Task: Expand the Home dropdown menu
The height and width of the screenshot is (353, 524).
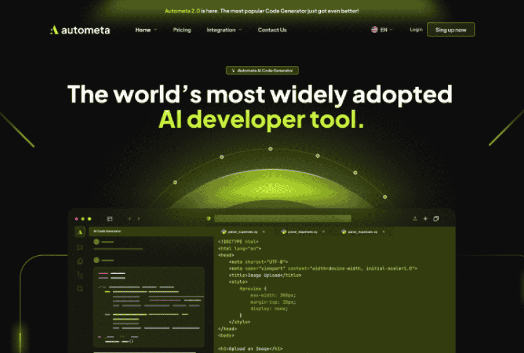Action: (146, 30)
